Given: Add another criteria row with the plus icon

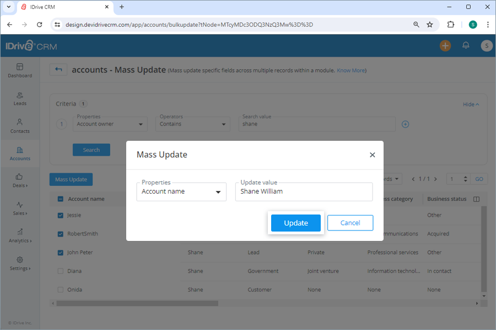Looking at the screenshot, I should coord(405,124).
